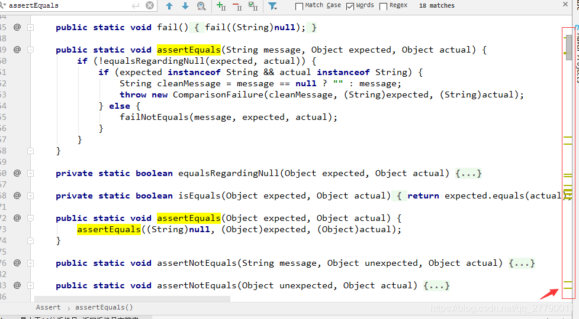Click the @ gutter icon beside equalsRegardingNull

(x=17, y=173)
